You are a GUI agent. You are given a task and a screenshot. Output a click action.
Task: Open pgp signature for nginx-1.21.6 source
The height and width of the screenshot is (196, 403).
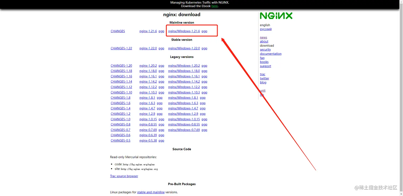point(161,31)
